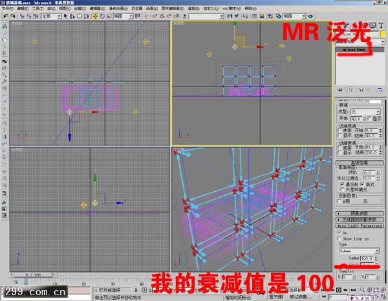Enable near attenuation Show checkbox

339,136
